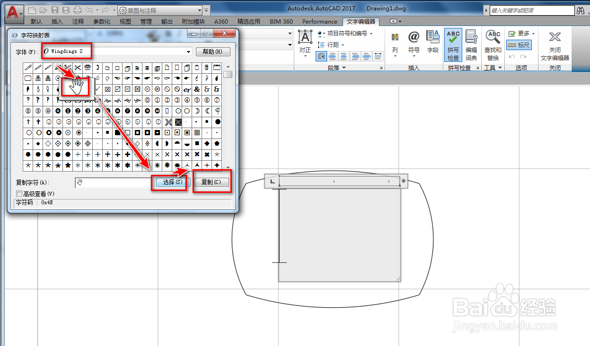
Task: Click the Characters to copy (复制字符) field
Action: (x=113, y=182)
